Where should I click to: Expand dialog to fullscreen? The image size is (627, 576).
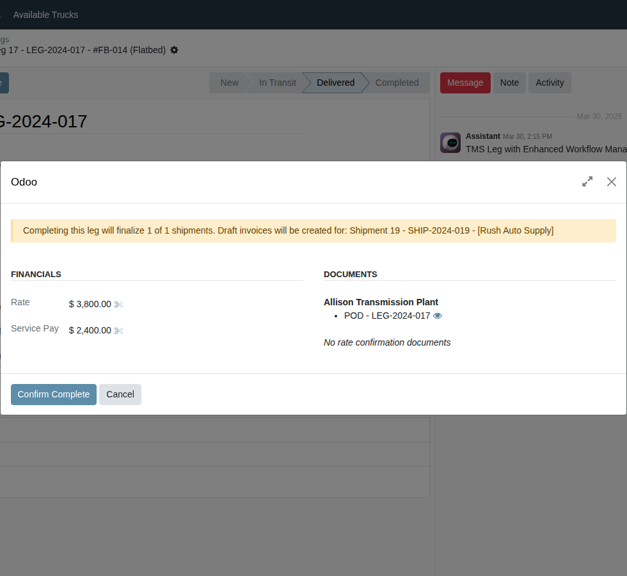coord(587,182)
